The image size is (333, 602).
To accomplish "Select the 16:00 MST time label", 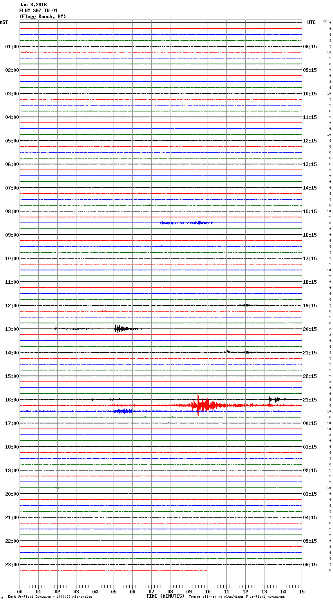I will (x=12, y=400).
